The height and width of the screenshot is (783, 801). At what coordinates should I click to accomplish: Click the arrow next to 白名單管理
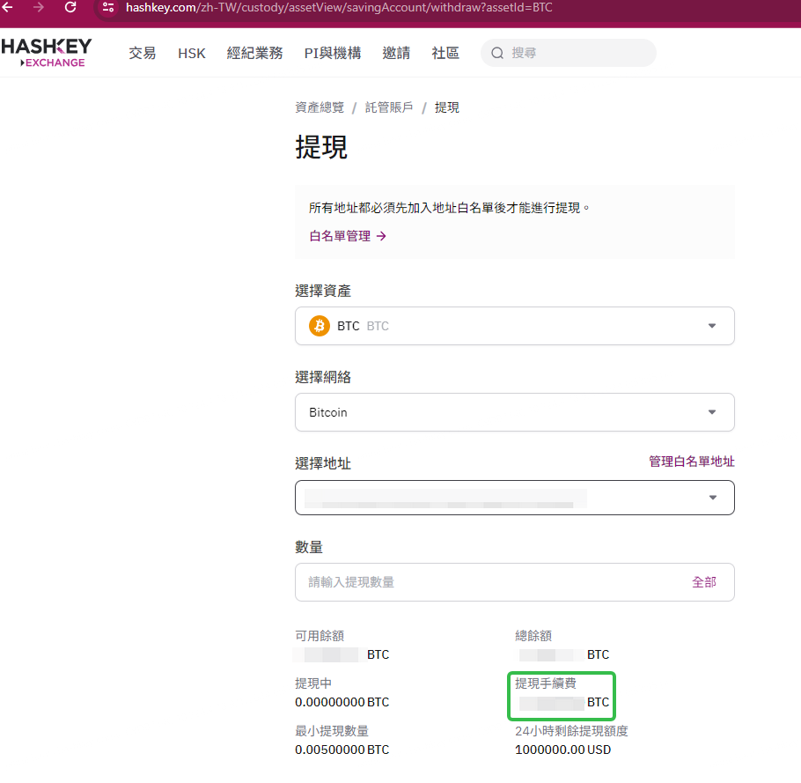click(x=382, y=236)
